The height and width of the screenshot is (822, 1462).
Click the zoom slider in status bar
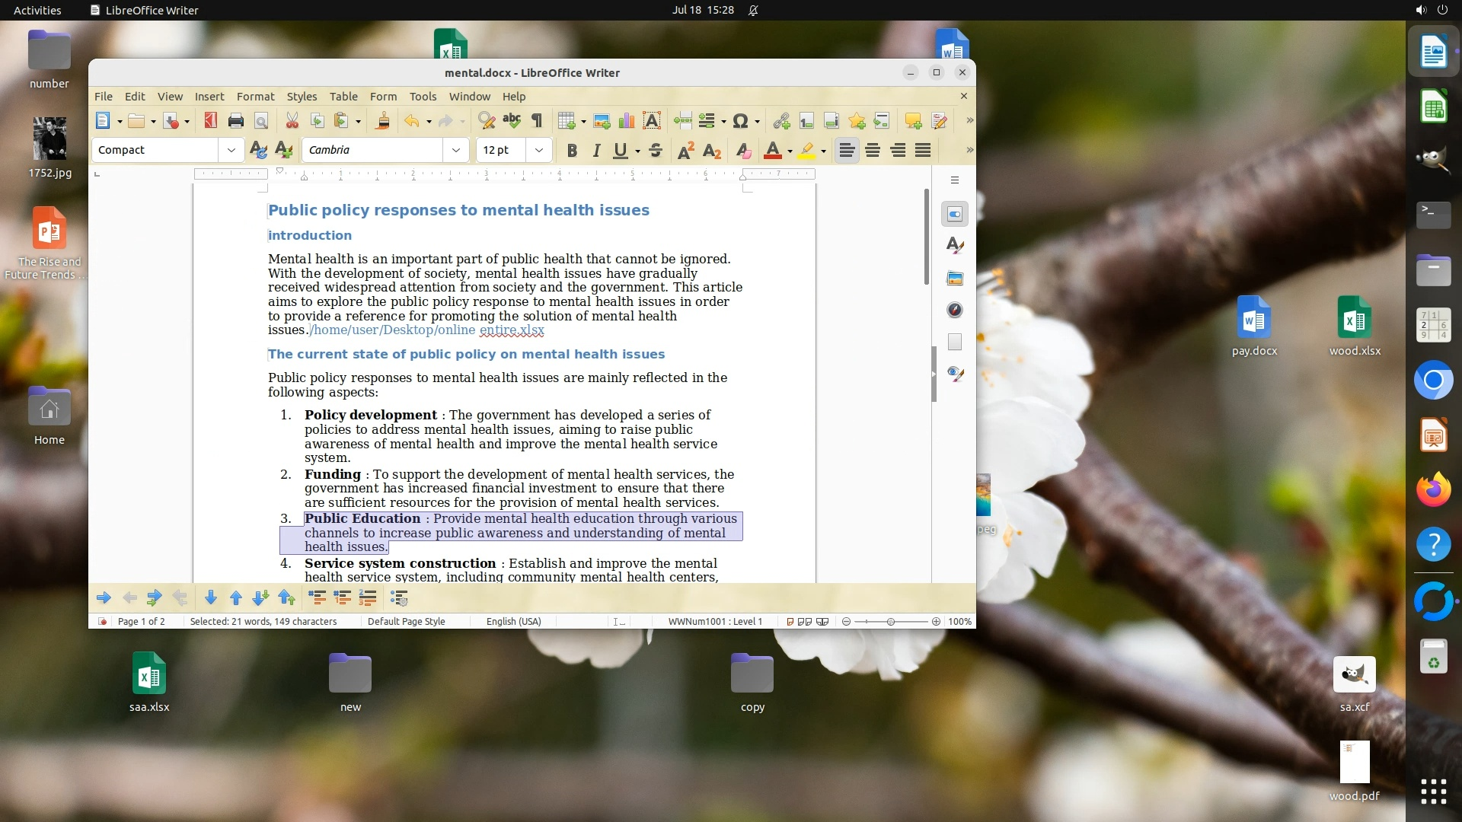(x=890, y=622)
